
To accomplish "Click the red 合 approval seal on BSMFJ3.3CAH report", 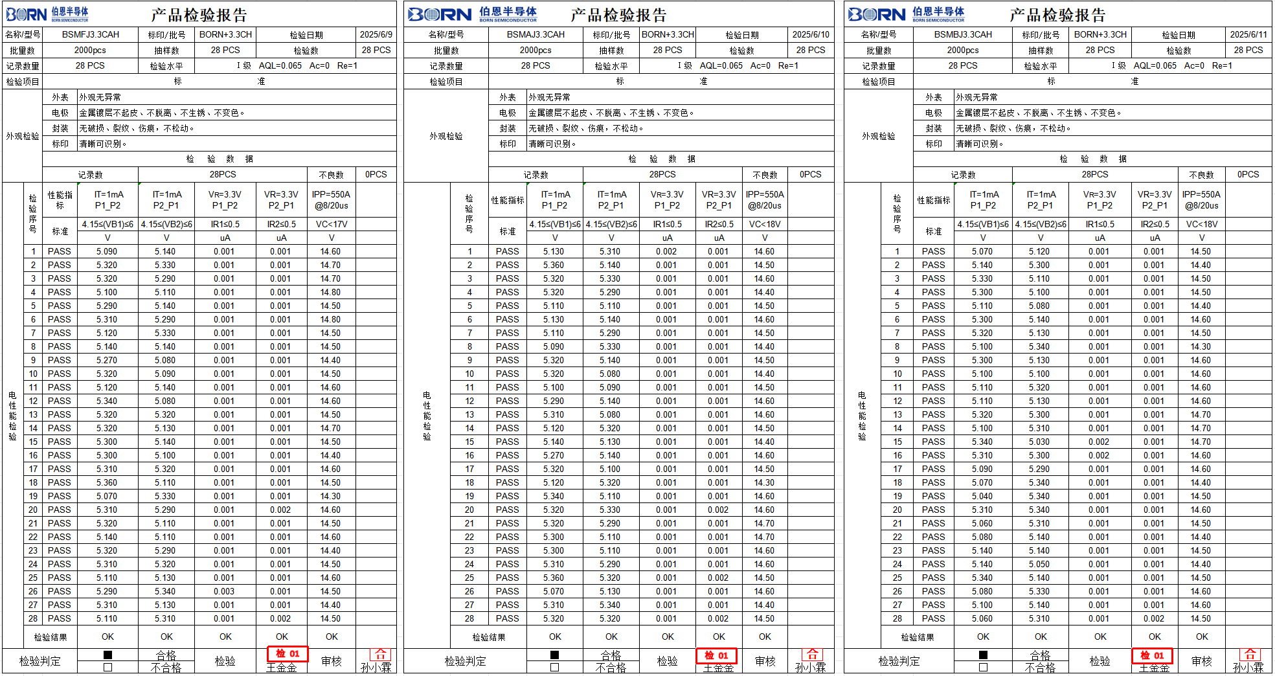I will 381,654.
